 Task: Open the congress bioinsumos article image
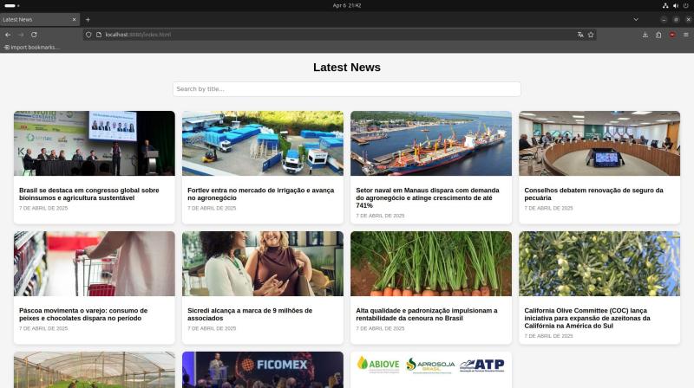point(95,143)
